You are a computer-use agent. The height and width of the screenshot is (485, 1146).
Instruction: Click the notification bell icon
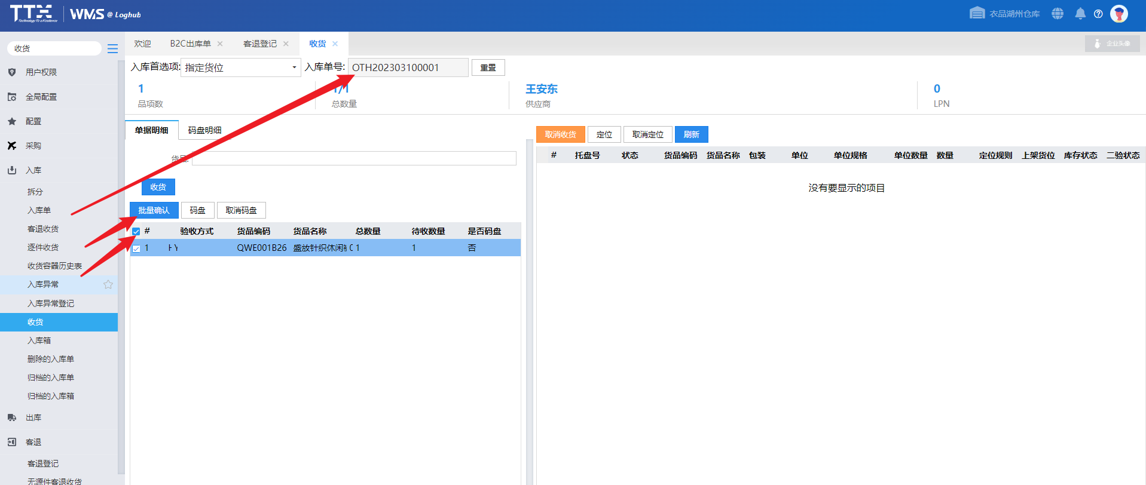[1080, 14]
